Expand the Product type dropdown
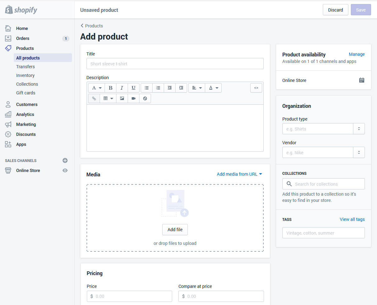 359,129
